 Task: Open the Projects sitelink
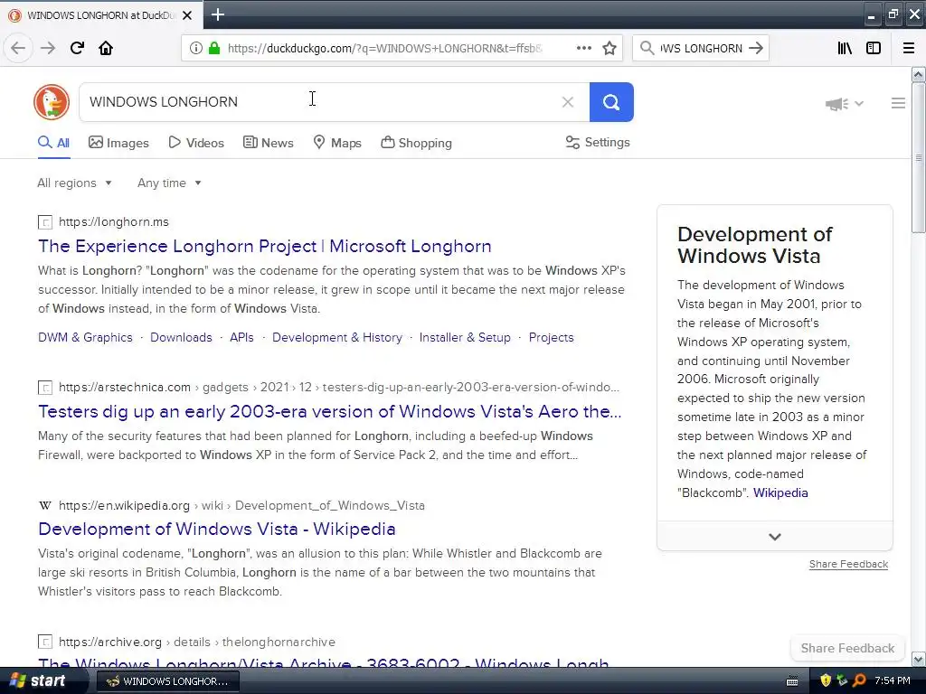coord(551,338)
